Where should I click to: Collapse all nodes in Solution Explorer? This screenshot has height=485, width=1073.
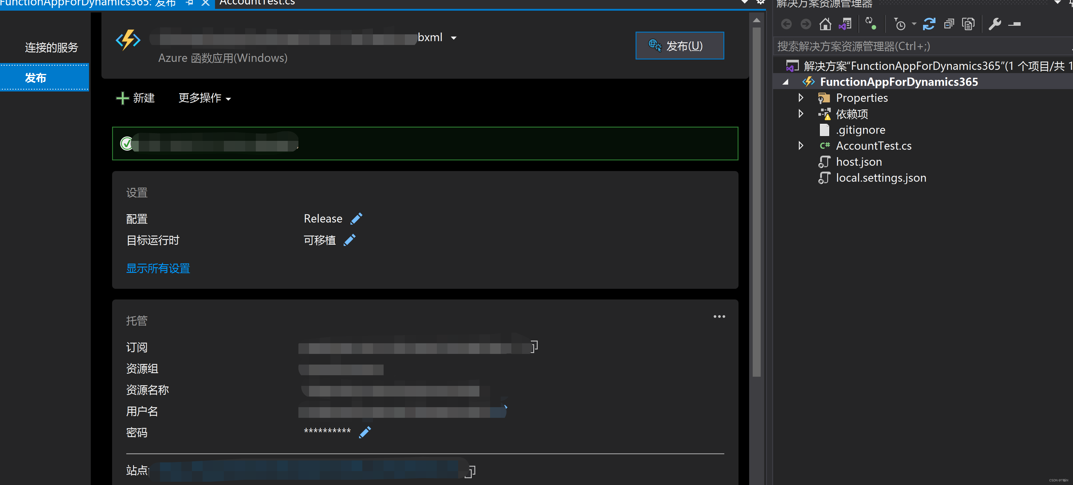click(x=949, y=24)
